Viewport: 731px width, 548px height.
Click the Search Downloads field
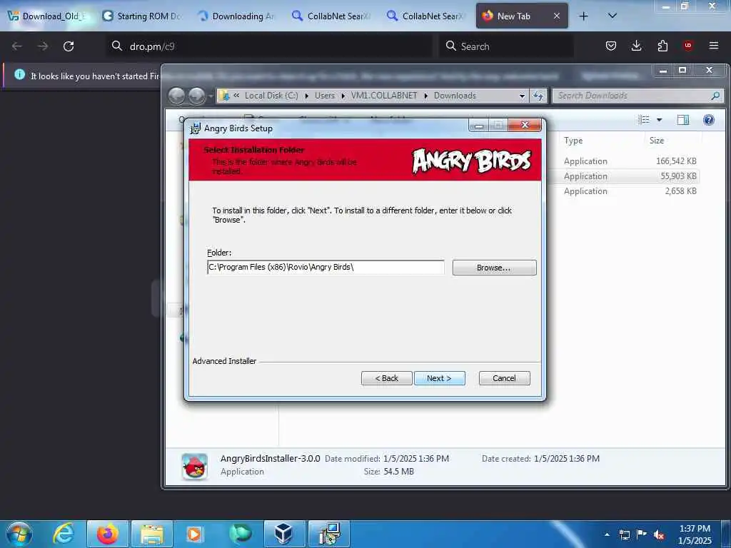click(637, 96)
